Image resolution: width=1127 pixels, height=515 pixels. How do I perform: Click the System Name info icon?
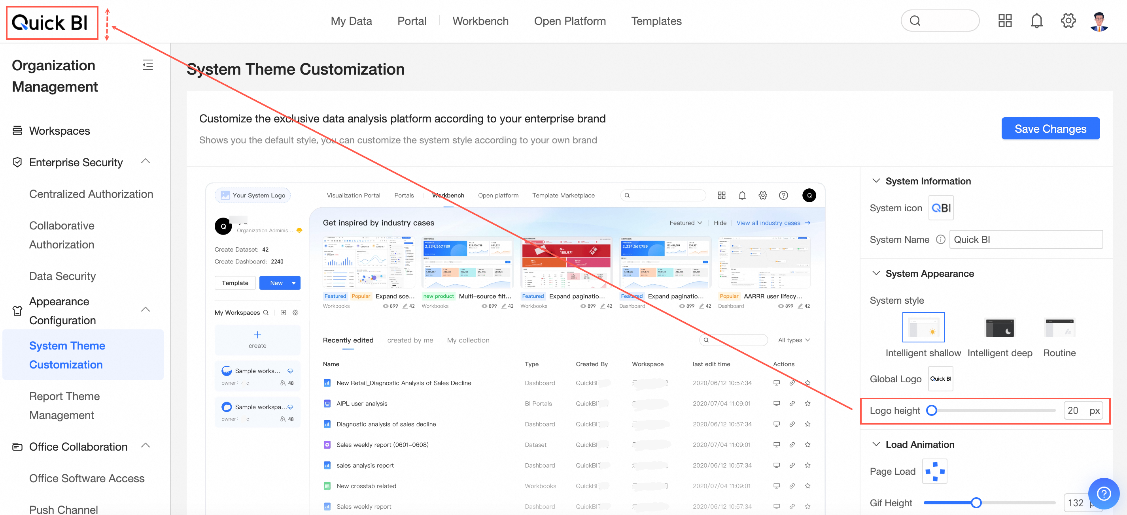pyautogui.click(x=940, y=239)
